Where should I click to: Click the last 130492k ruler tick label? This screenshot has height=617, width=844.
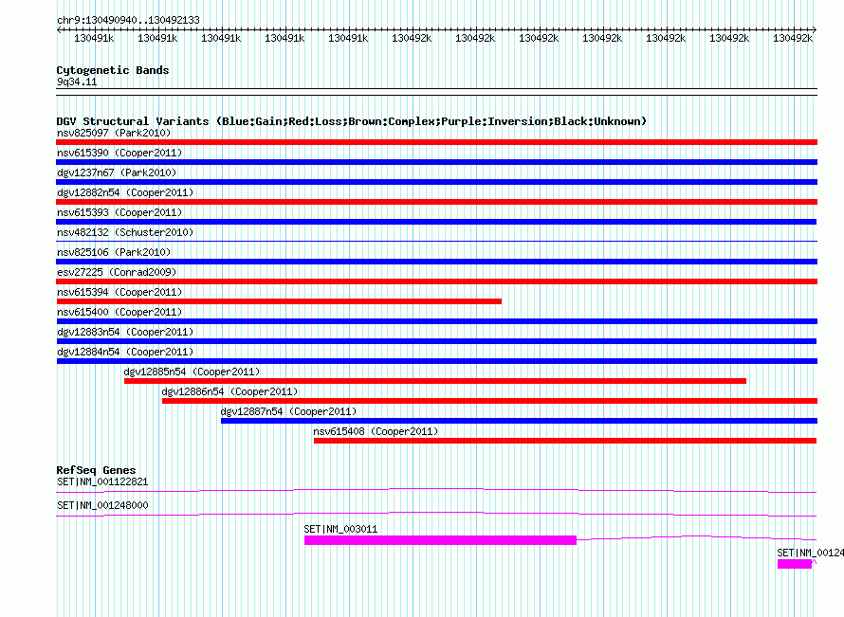click(x=793, y=38)
